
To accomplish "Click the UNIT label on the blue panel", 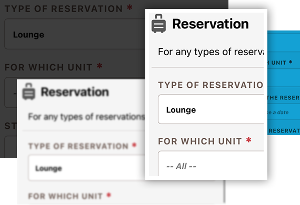I will click(278, 63).
